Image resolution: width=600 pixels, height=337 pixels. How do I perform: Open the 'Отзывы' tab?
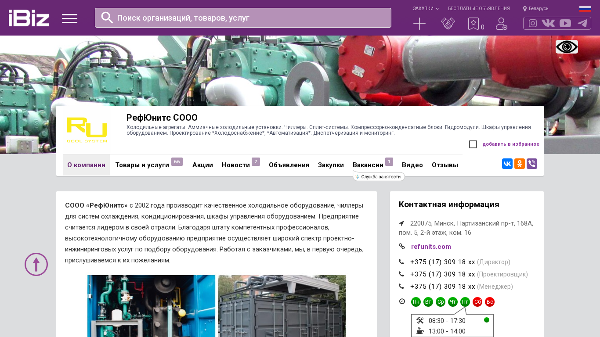(445, 165)
